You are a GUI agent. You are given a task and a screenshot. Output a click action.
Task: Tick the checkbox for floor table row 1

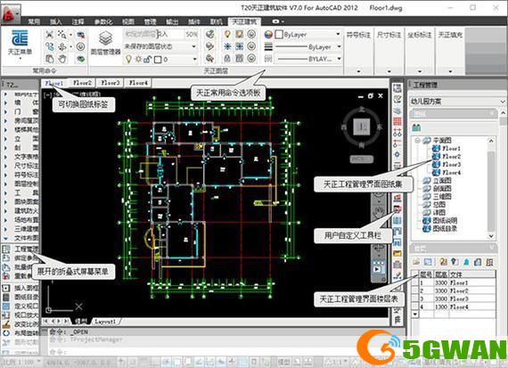point(414,282)
